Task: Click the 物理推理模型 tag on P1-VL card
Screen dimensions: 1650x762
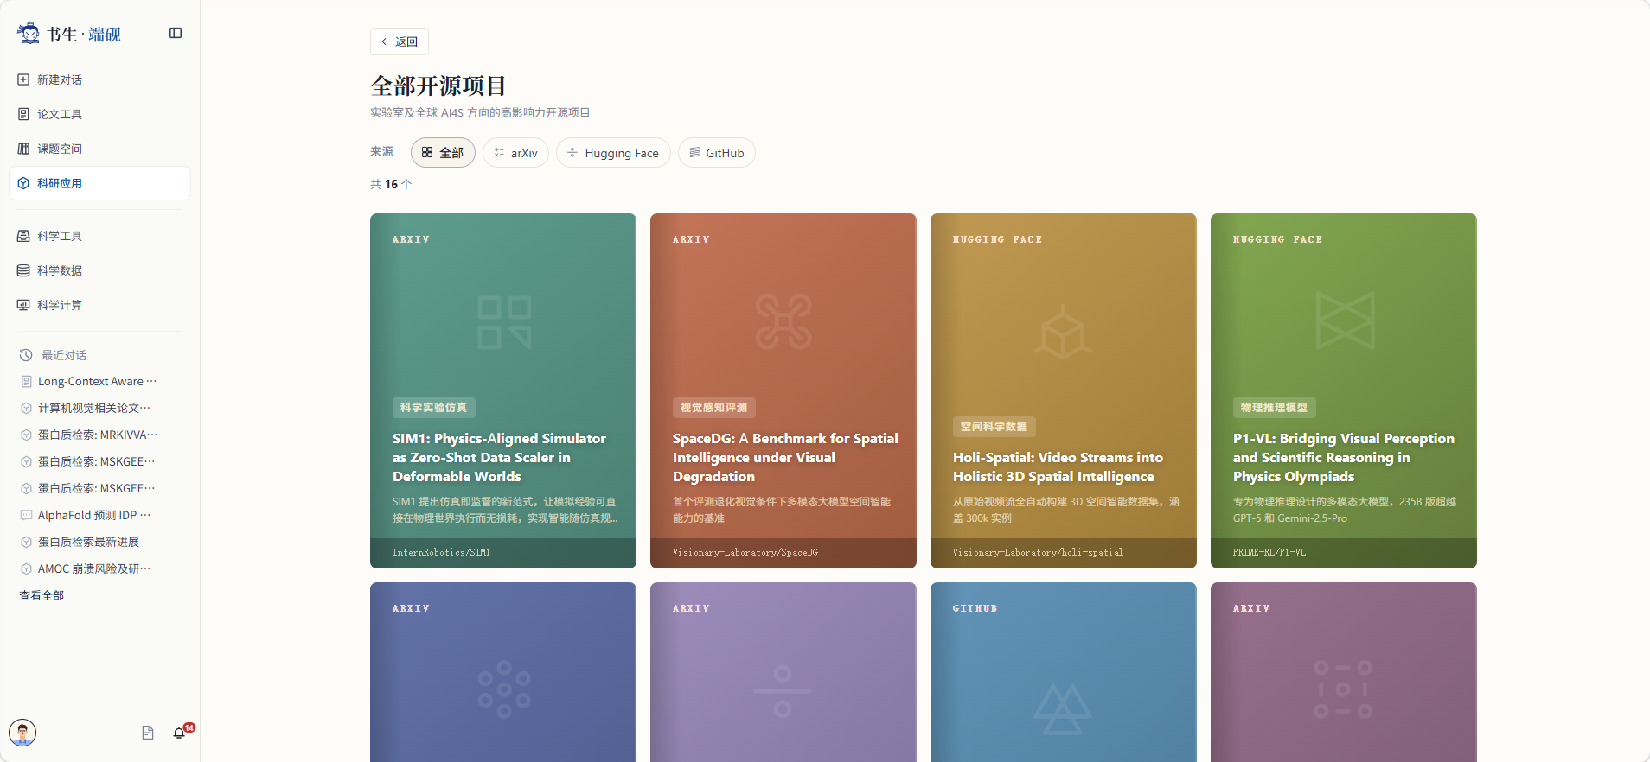Action: [x=1275, y=408]
